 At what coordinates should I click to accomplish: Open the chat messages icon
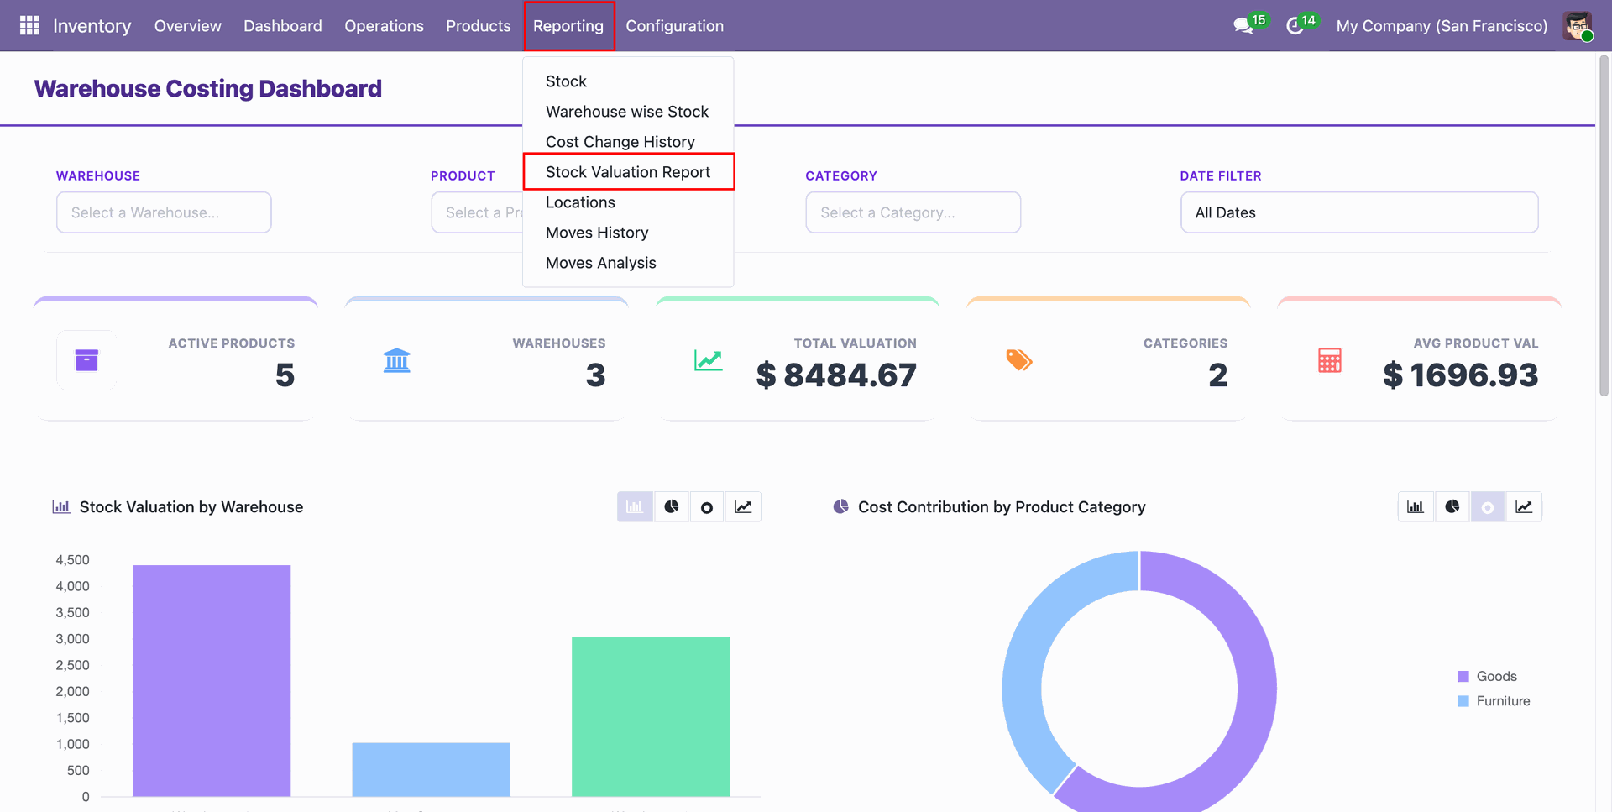(1243, 26)
